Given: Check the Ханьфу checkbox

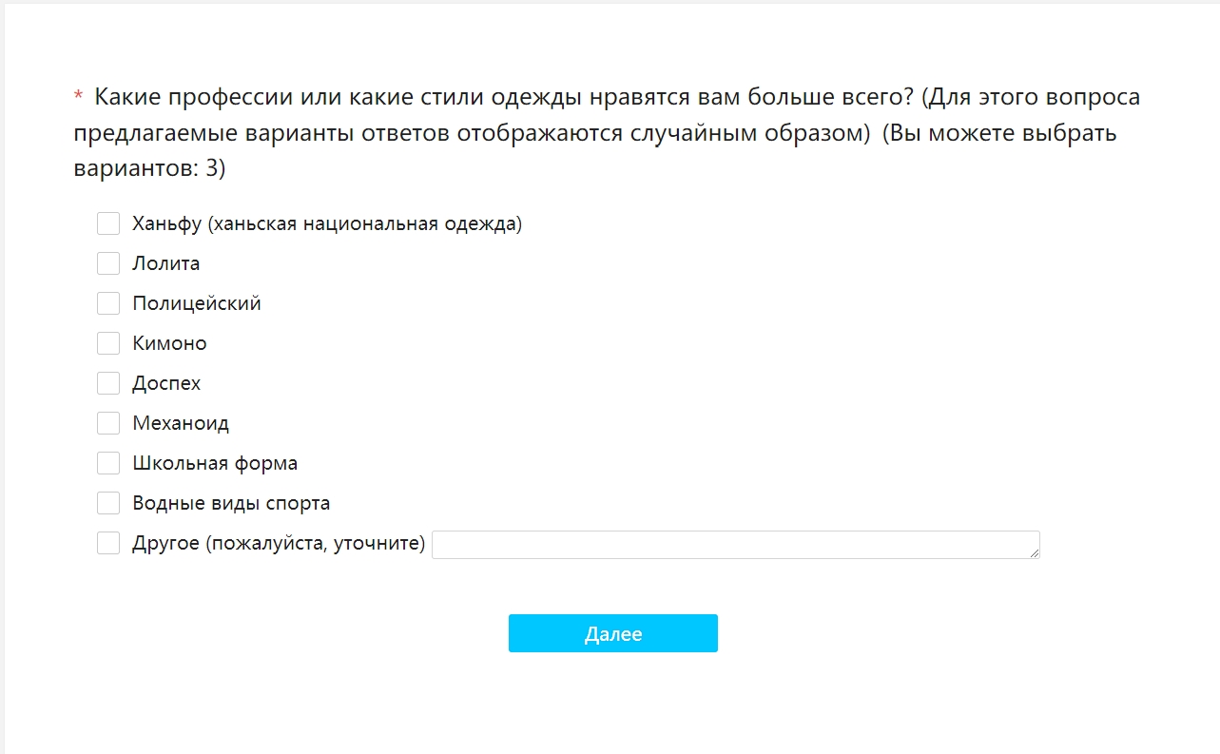Looking at the screenshot, I should click(x=108, y=223).
